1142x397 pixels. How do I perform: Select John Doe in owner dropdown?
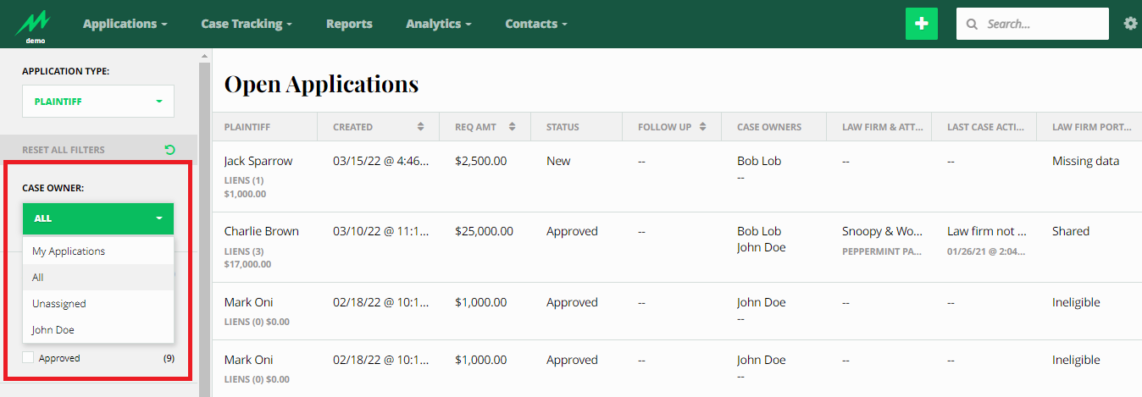pos(54,330)
